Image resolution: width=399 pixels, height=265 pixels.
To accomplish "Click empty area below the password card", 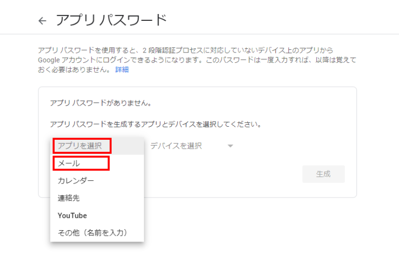I will point(249,229).
